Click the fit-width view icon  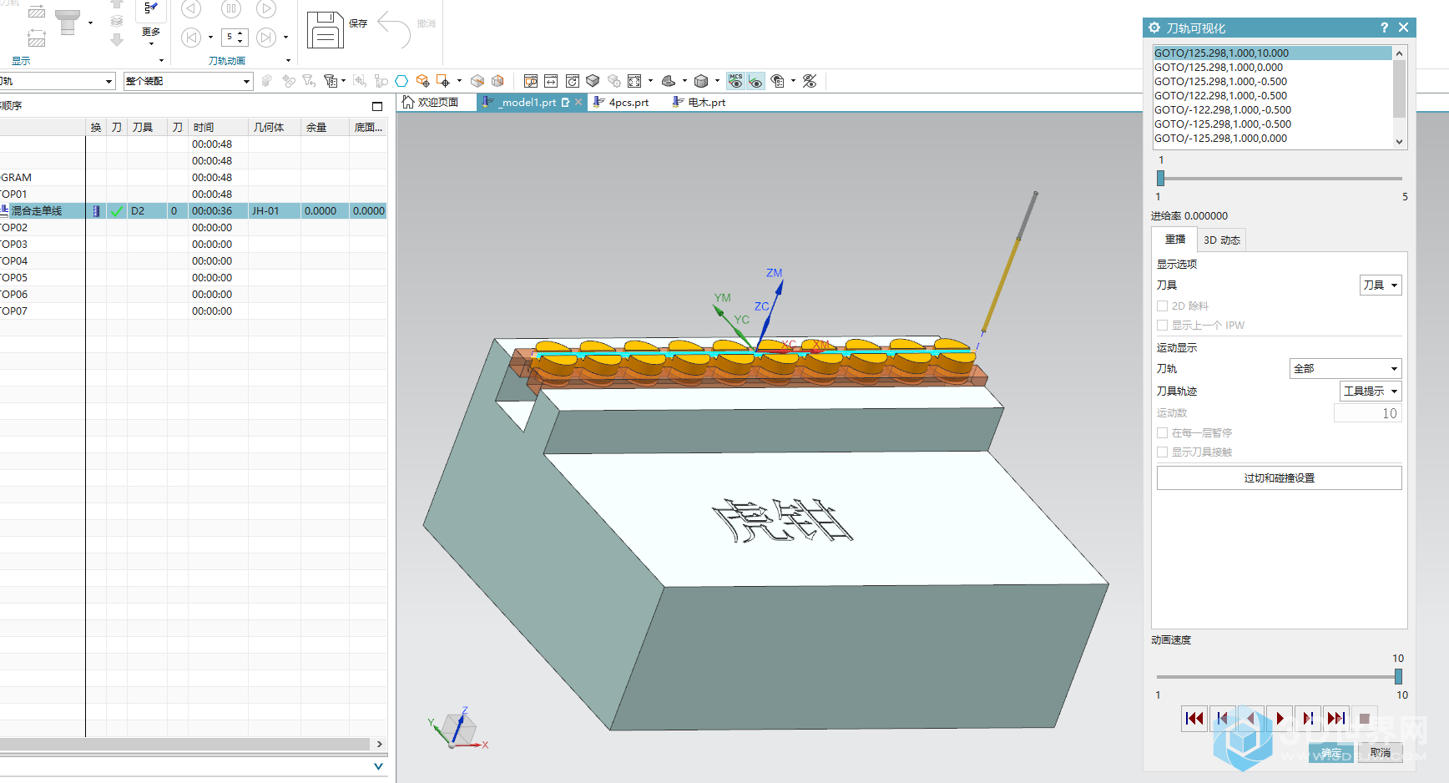[x=551, y=81]
